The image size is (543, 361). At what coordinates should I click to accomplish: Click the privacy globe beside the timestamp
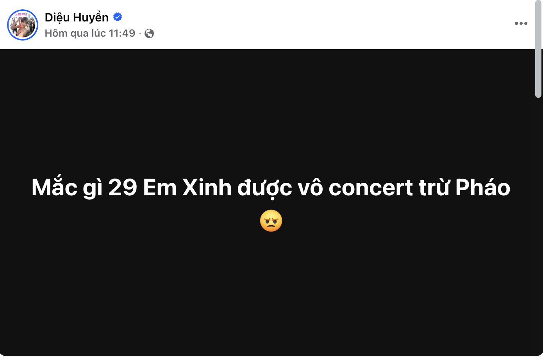click(149, 33)
